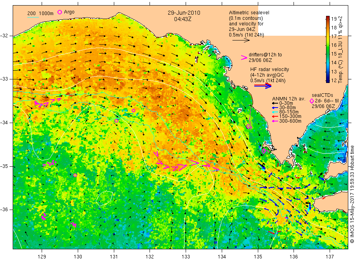
Task: Click the magenta Argo circle legend symbol
Action: (59, 12)
